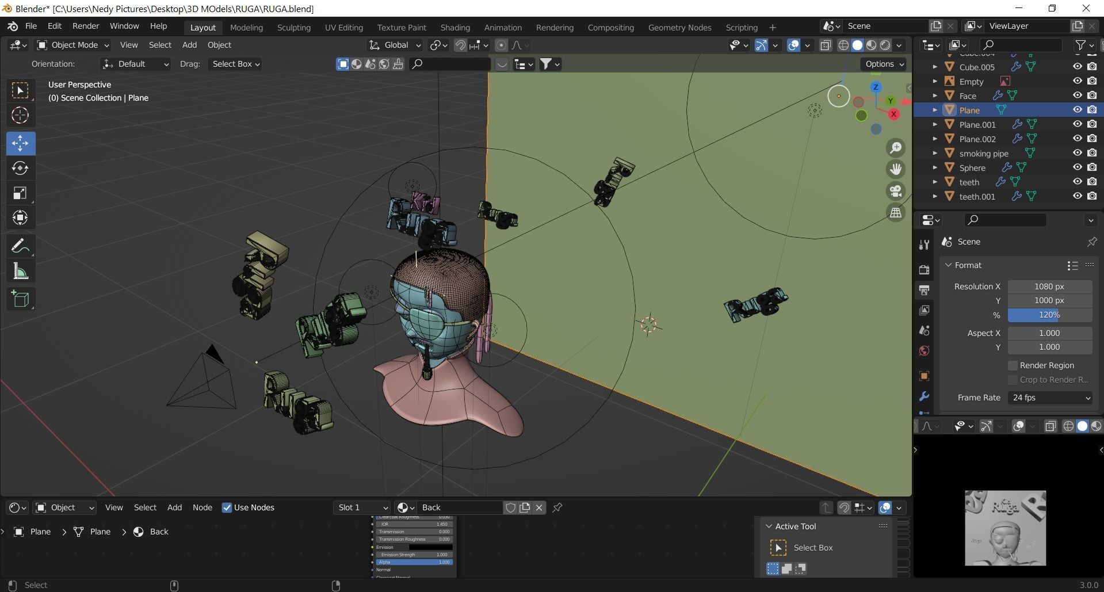
Task: Switch to the Shading workspace tab
Action: (455, 28)
